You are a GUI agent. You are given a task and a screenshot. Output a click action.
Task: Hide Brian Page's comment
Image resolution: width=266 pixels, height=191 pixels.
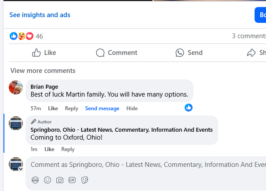point(132,108)
